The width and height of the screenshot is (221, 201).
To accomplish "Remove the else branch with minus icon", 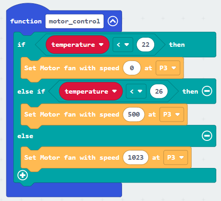I will pos(207,136).
